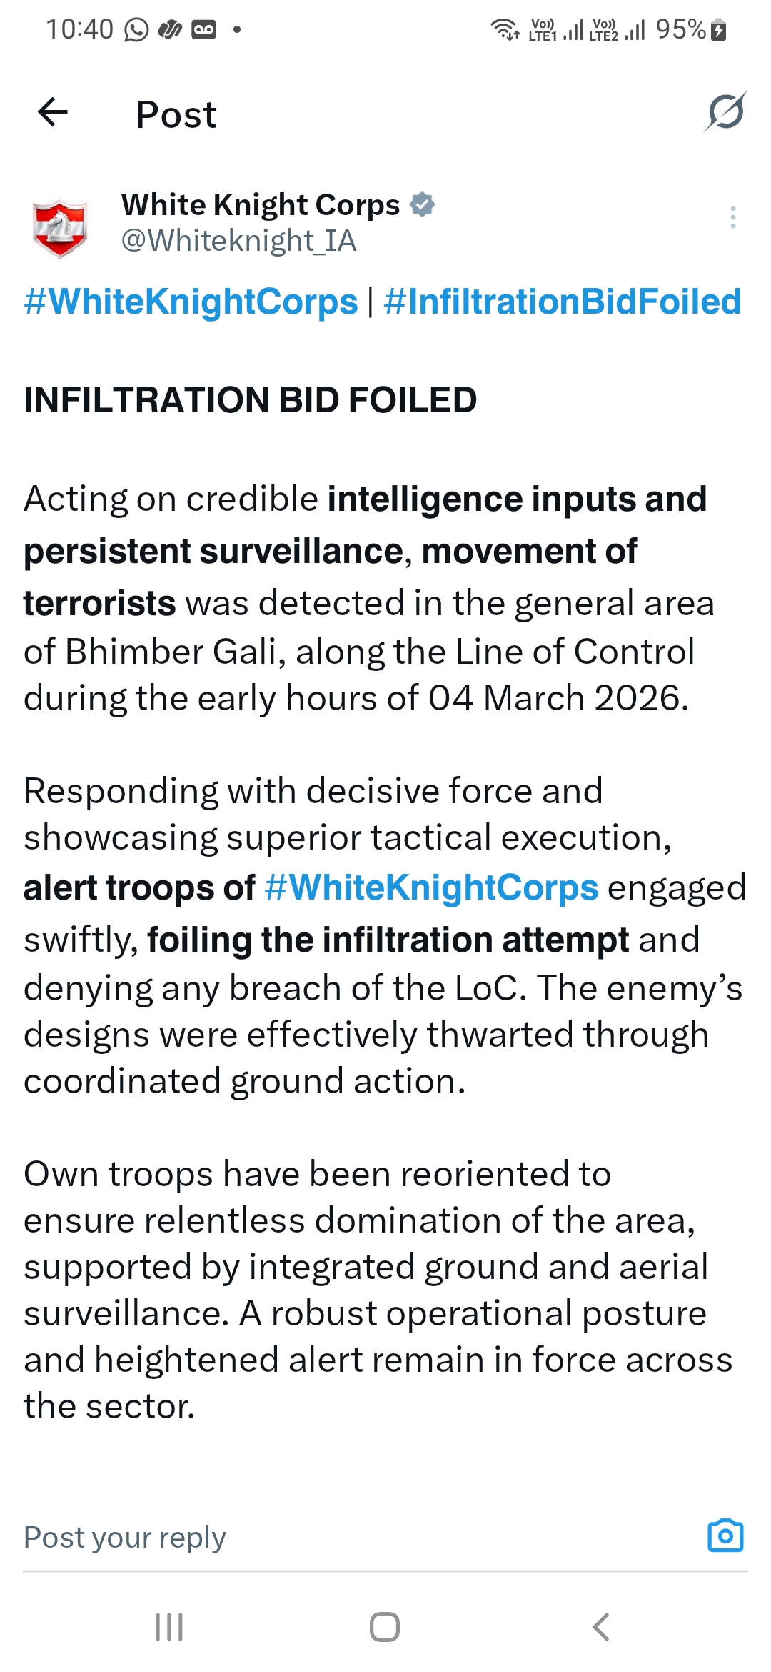This screenshot has height=1672, width=771.
Task: Tap the White Knight Corps account name
Action: coord(261,205)
